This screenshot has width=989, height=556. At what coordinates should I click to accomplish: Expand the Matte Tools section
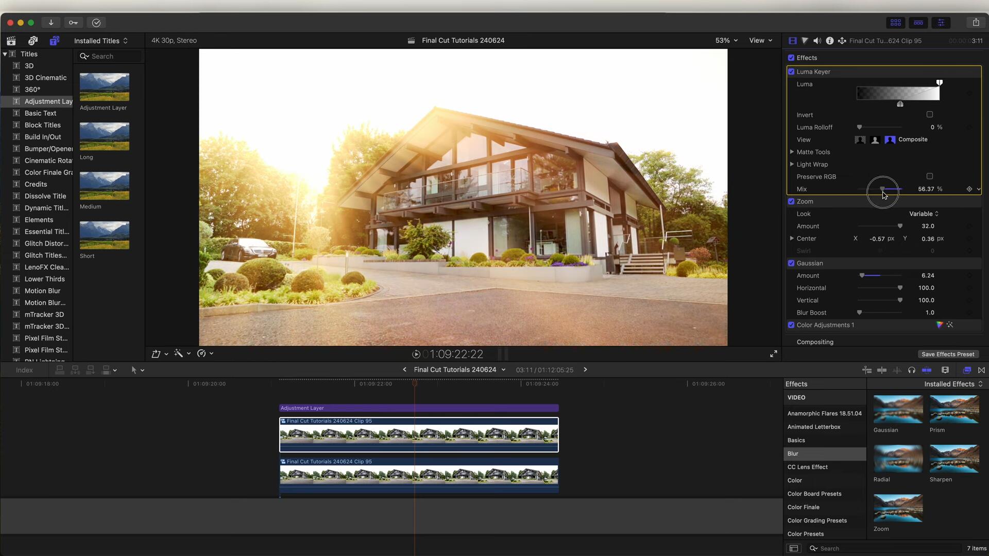pyautogui.click(x=792, y=152)
